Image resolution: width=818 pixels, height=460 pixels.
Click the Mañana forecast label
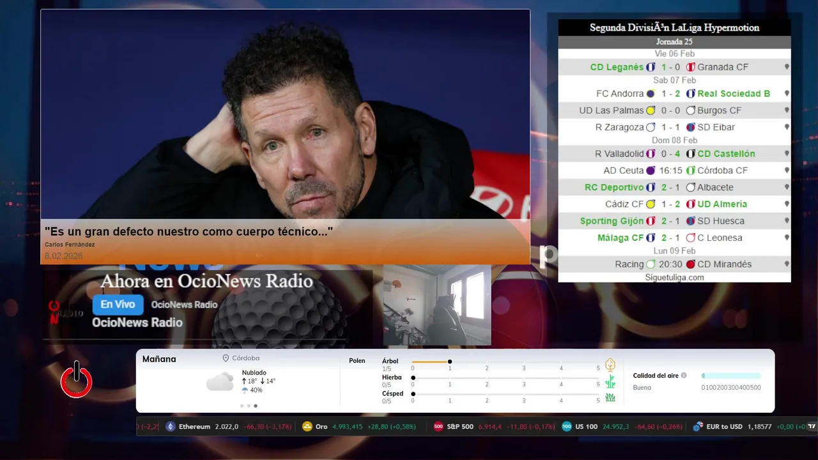[159, 359]
